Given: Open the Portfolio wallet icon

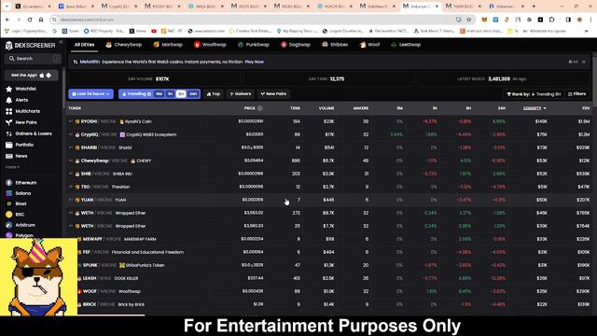Looking at the screenshot, I should coord(9,145).
